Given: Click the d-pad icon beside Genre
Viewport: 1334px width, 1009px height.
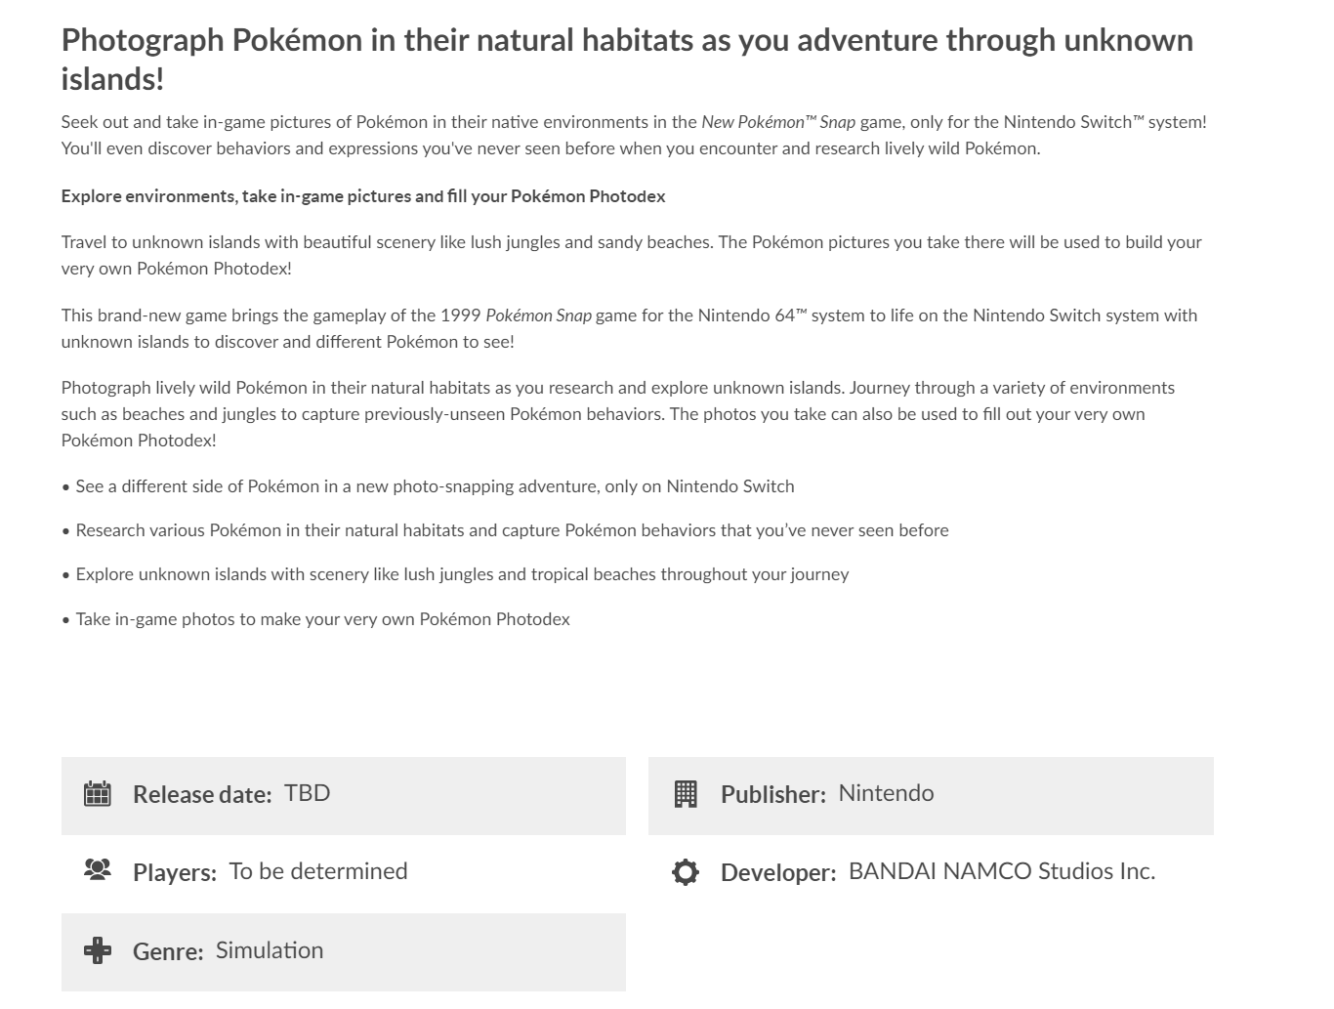Looking at the screenshot, I should pyautogui.click(x=98, y=950).
